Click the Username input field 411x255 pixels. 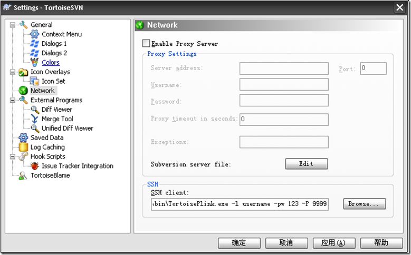(x=284, y=84)
